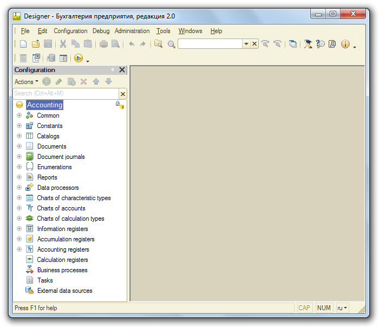Select the Accounting root node
The image size is (379, 327).
tap(45, 105)
